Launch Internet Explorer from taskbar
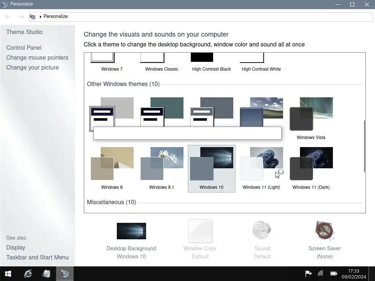This screenshot has width=375, height=281. click(x=28, y=274)
